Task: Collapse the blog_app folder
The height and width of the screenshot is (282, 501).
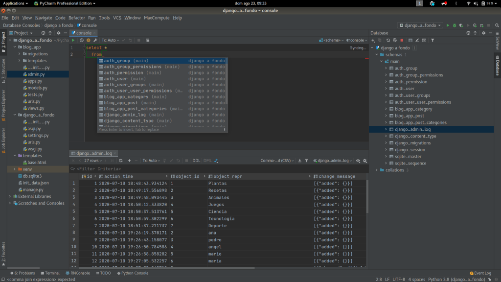Action: [15, 47]
